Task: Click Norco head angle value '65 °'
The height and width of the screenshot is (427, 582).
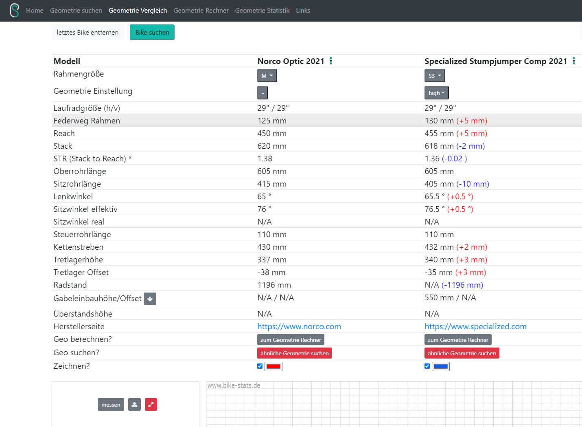Action: (x=265, y=196)
